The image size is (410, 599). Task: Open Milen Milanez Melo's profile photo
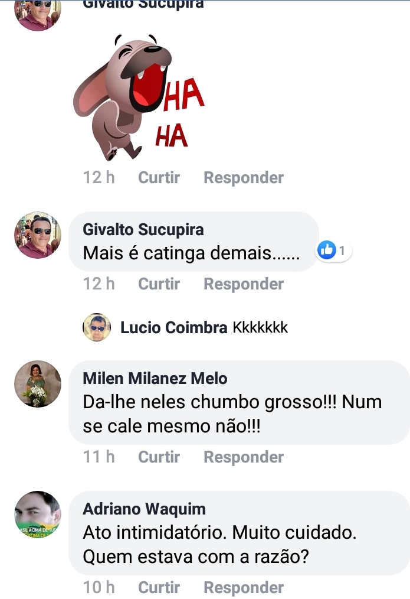click(38, 383)
